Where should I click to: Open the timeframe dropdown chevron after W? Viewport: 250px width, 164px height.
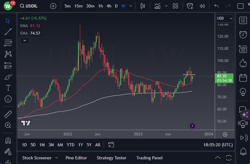point(131,6)
